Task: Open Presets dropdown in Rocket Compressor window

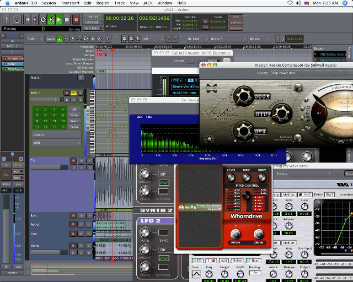Action: (312, 73)
